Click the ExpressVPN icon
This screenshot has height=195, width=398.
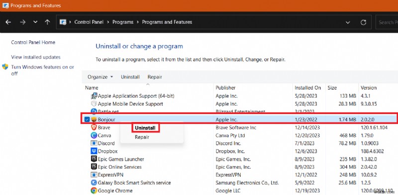94,175
